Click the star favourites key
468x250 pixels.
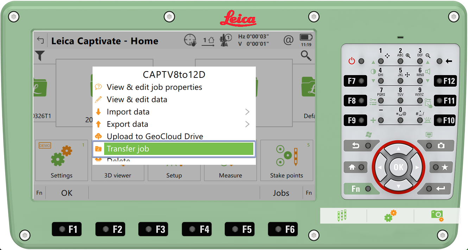(x=440, y=167)
